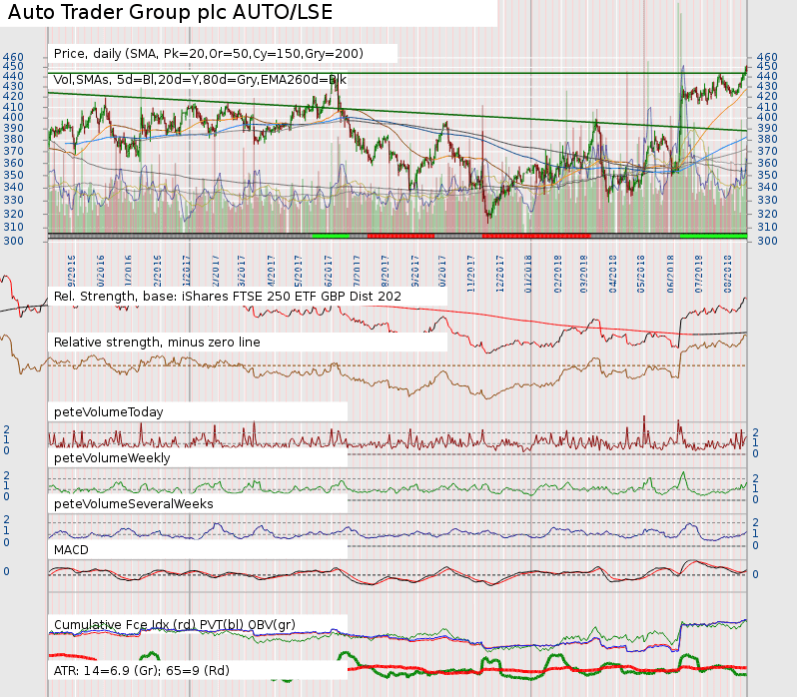797x697 pixels.
Task: Click the ATR: 14=6.9 (Gr); 65=9 (Rd) label
Action: coord(141,671)
